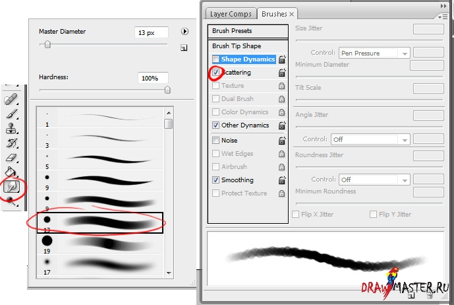Screen dimensions: 454x305
Task: Toggle the Color Dynamics checkbox
Action: [215, 112]
